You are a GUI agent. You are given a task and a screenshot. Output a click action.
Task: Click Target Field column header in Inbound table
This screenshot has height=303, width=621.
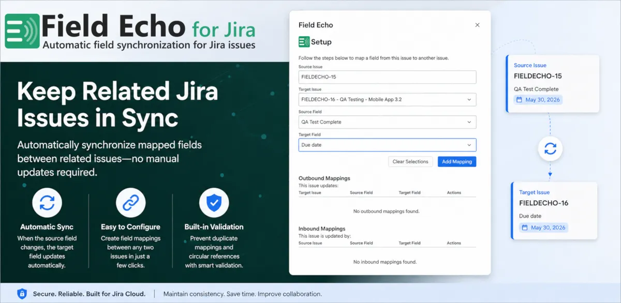[x=410, y=243]
